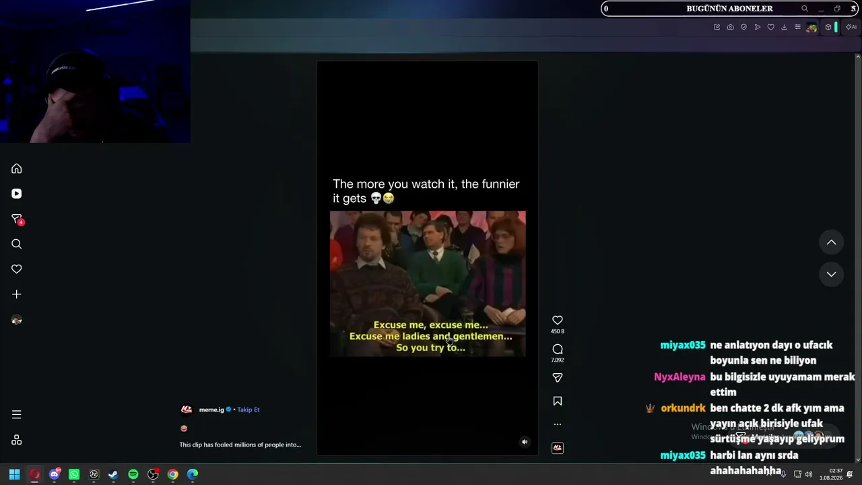
Task: Open the reel's audio thumbnail
Action: tap(558, 448)
